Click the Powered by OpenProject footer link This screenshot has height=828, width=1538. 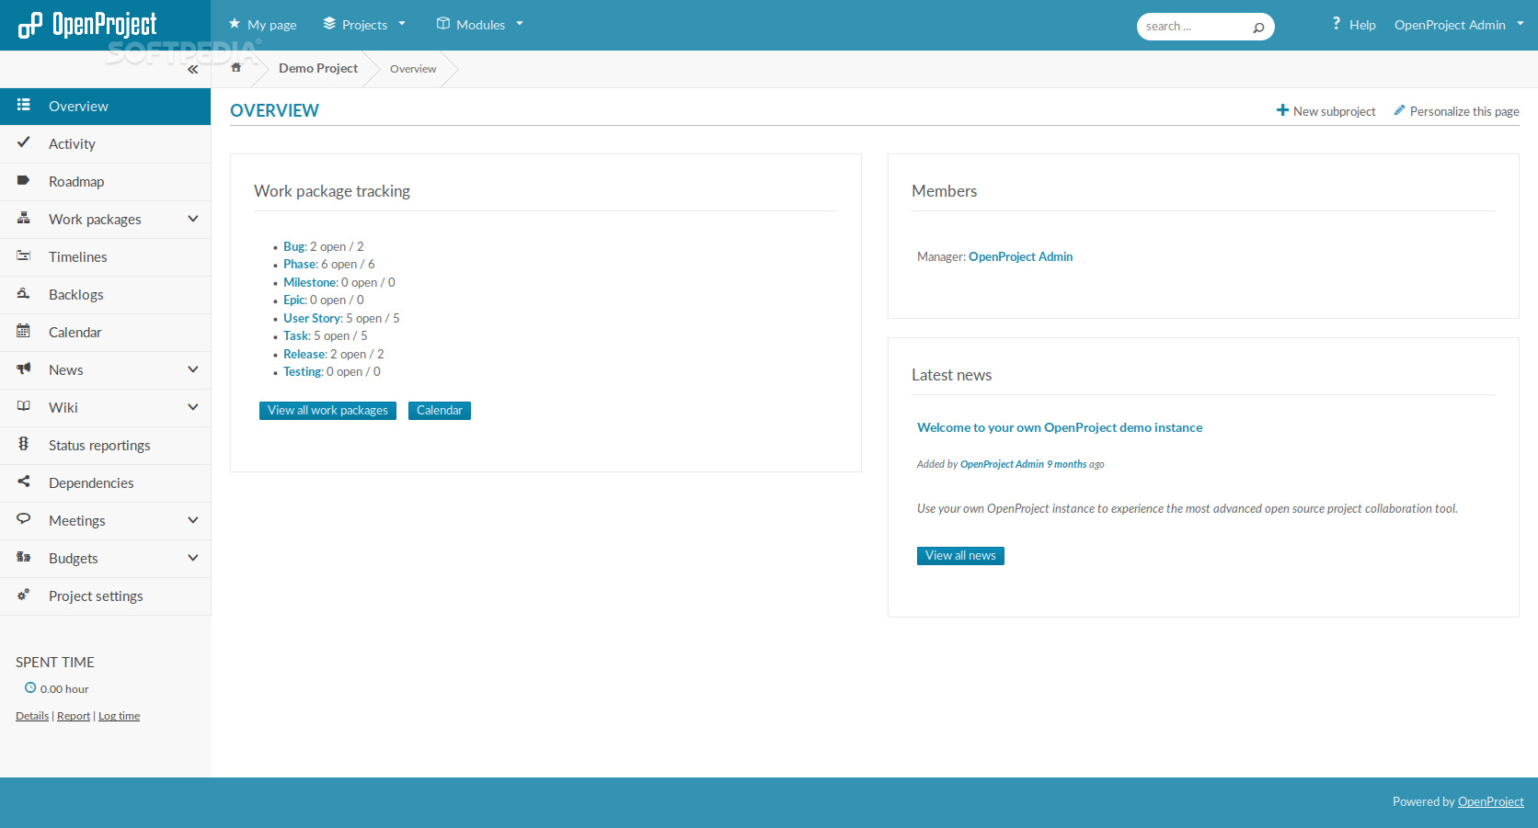(1491, 801)
